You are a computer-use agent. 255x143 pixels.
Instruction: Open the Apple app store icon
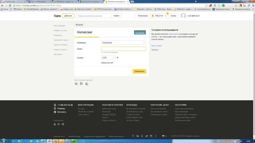pos(55,124)
